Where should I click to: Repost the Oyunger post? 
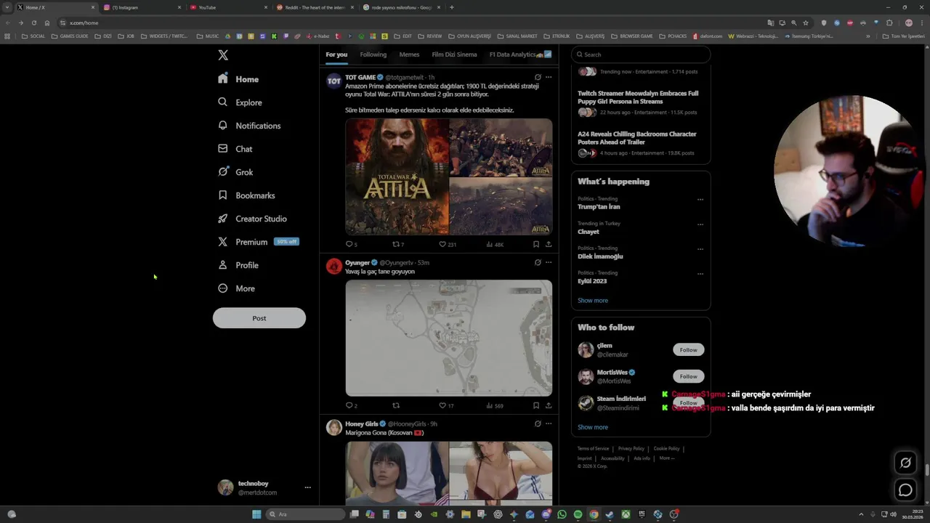pyautogui.click(x=396, y=405)
